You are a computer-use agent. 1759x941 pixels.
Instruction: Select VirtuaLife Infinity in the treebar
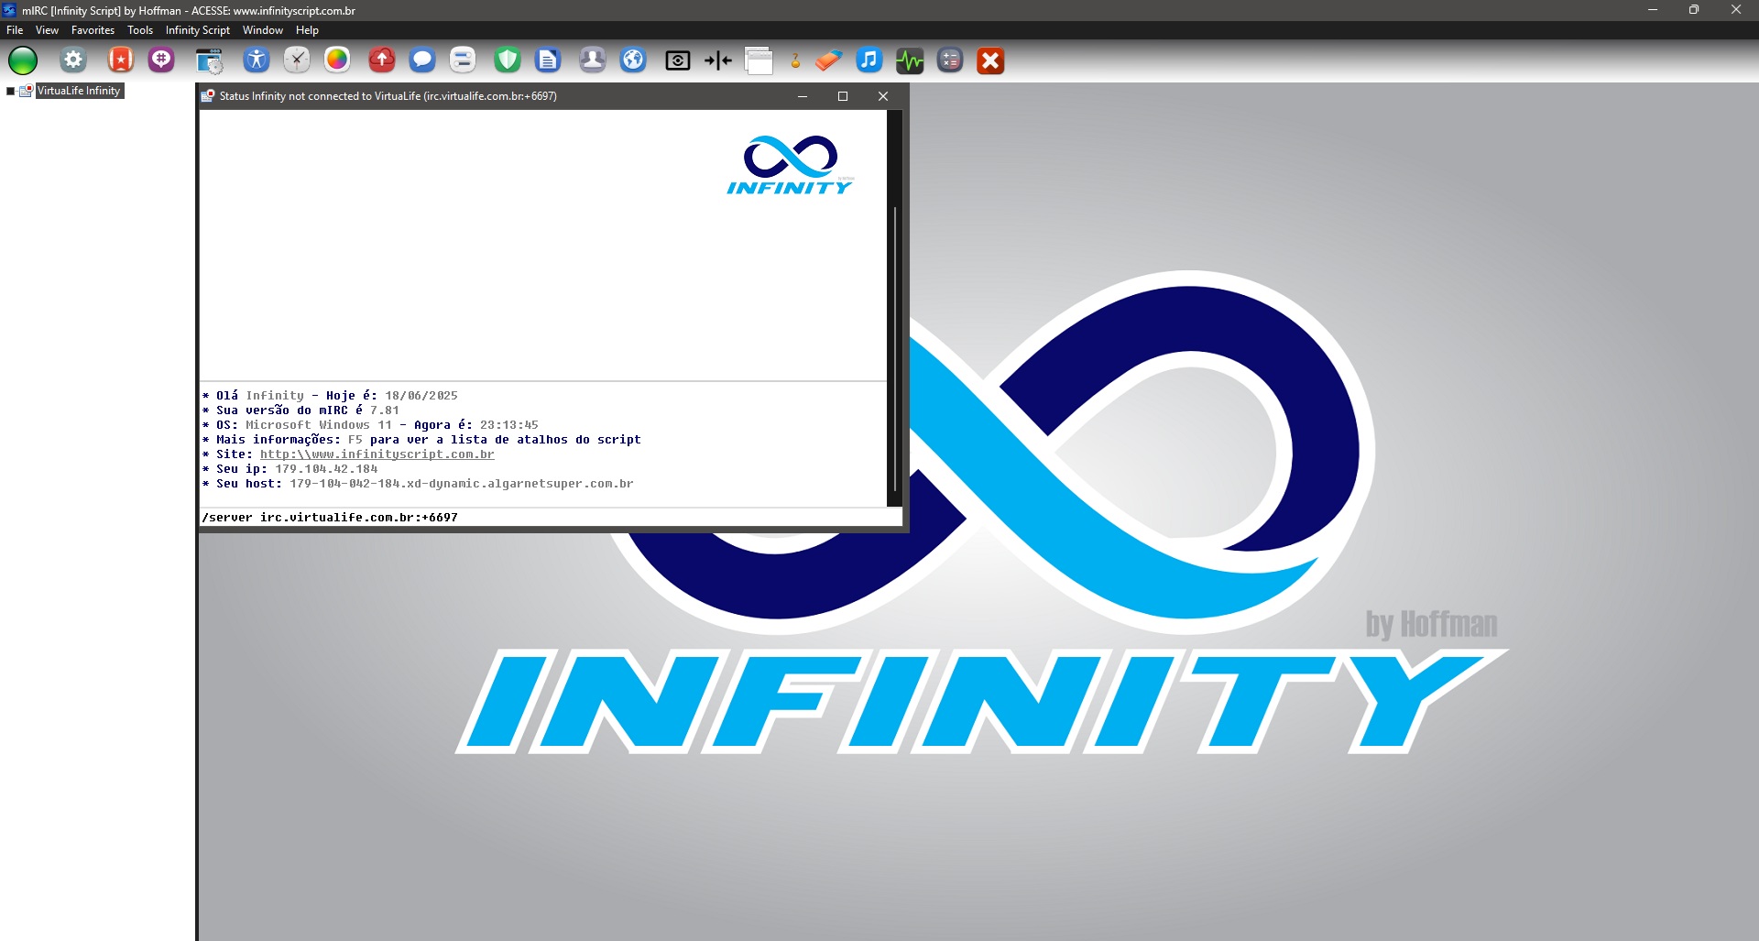(x=79, y=91)
